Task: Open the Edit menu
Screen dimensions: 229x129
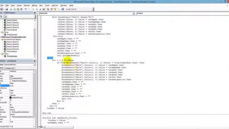Action: (x=7, y=5)
